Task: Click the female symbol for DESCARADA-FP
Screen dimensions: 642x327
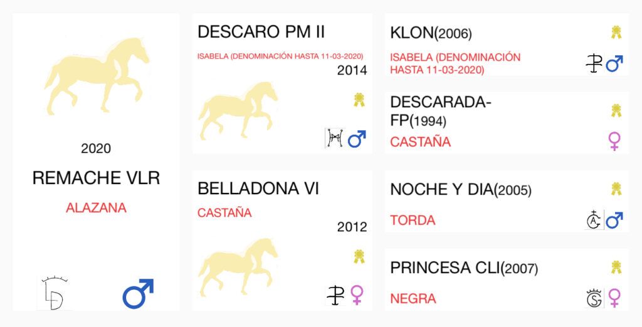Action: point(614,141)
